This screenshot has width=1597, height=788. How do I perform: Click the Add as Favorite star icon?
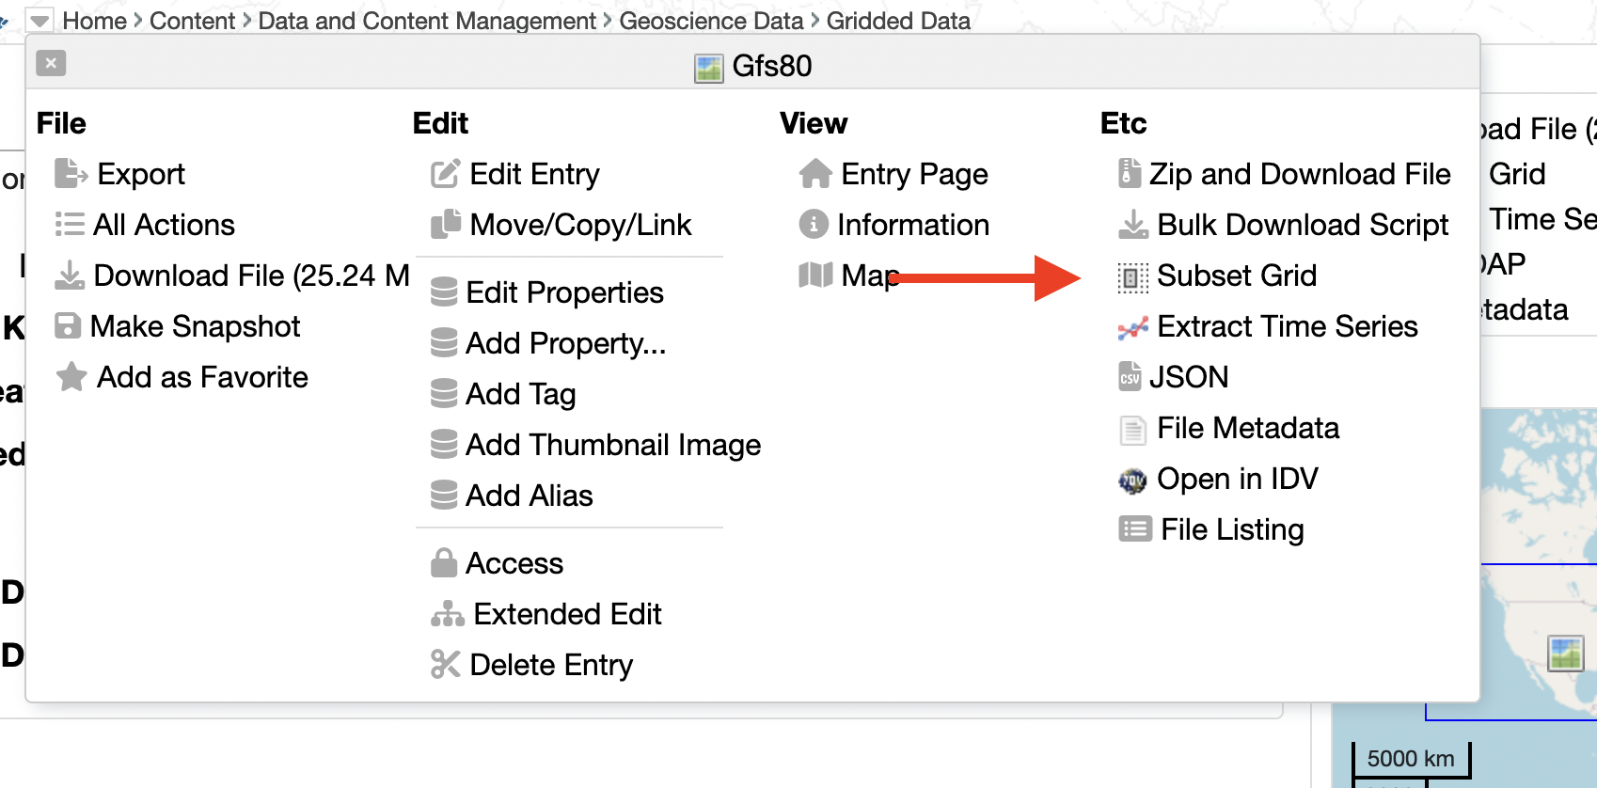(71, 377)
